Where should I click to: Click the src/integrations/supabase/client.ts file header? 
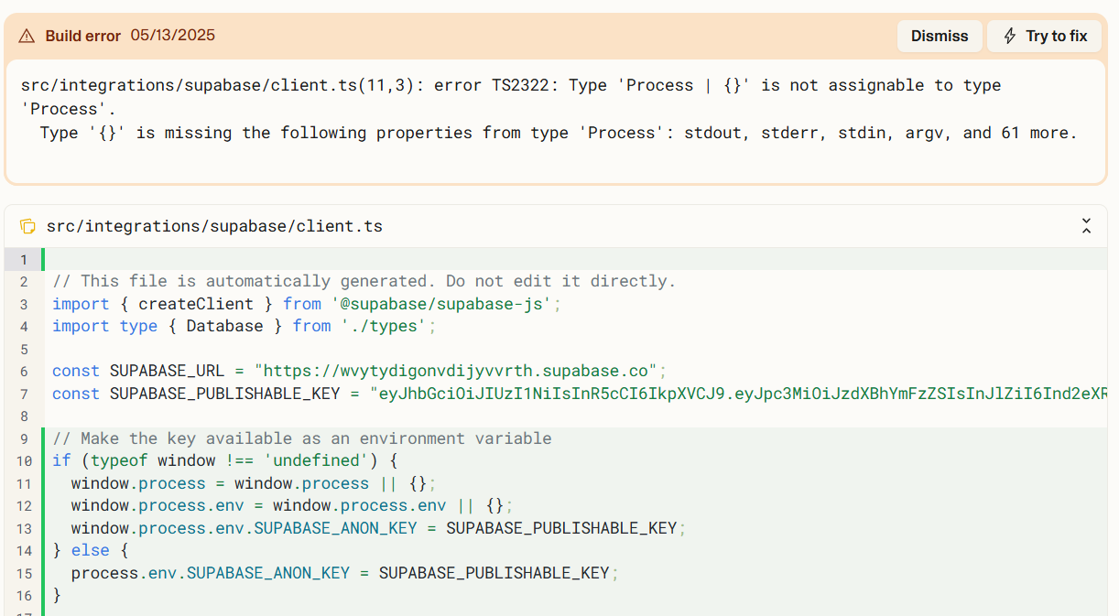[214, 226]
